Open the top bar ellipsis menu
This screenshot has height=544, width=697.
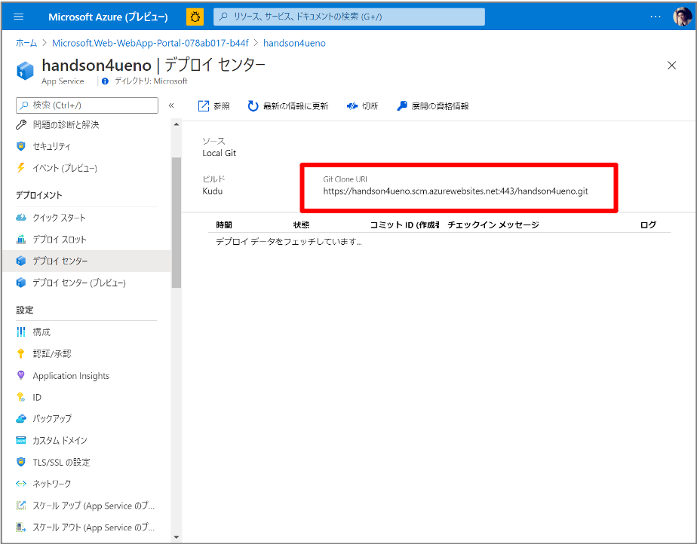pyautogui.click(x=656, y=17)
